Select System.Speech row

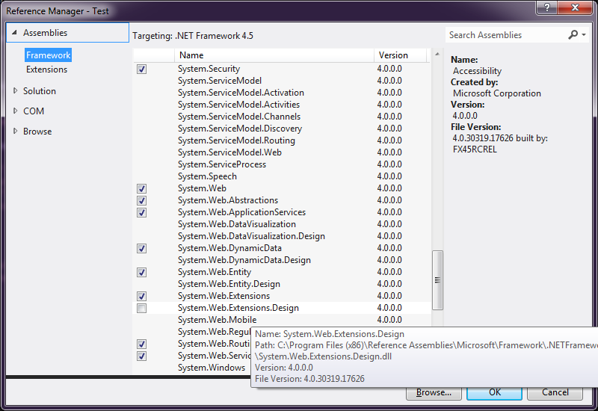click(x=282, y=176)
